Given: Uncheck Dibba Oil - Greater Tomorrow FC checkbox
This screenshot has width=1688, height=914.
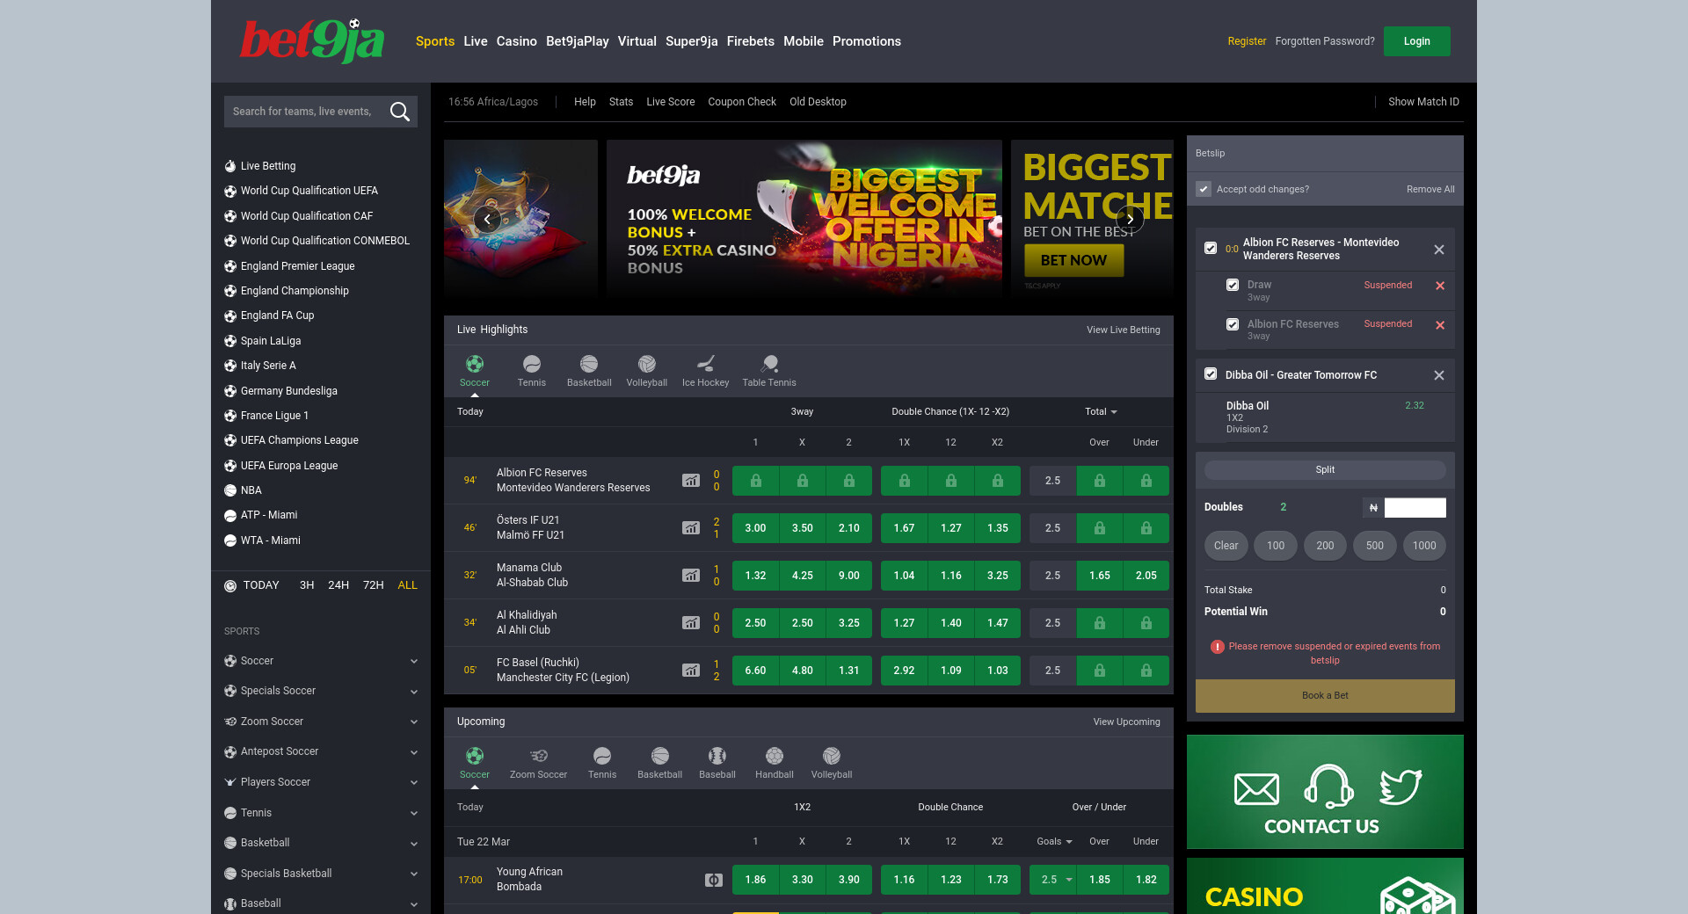Looking at the screenshot, I should tap(1211, 374).
